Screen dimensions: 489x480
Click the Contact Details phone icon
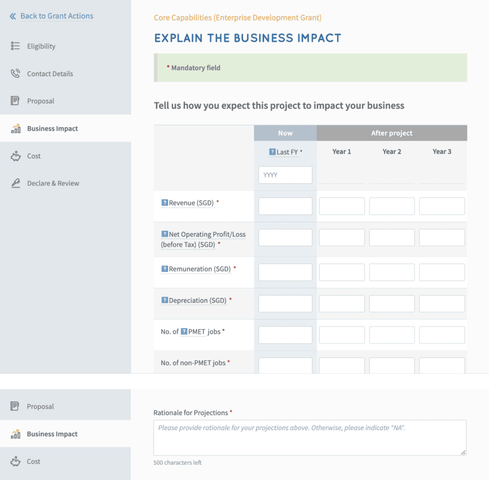coord(15,73)
